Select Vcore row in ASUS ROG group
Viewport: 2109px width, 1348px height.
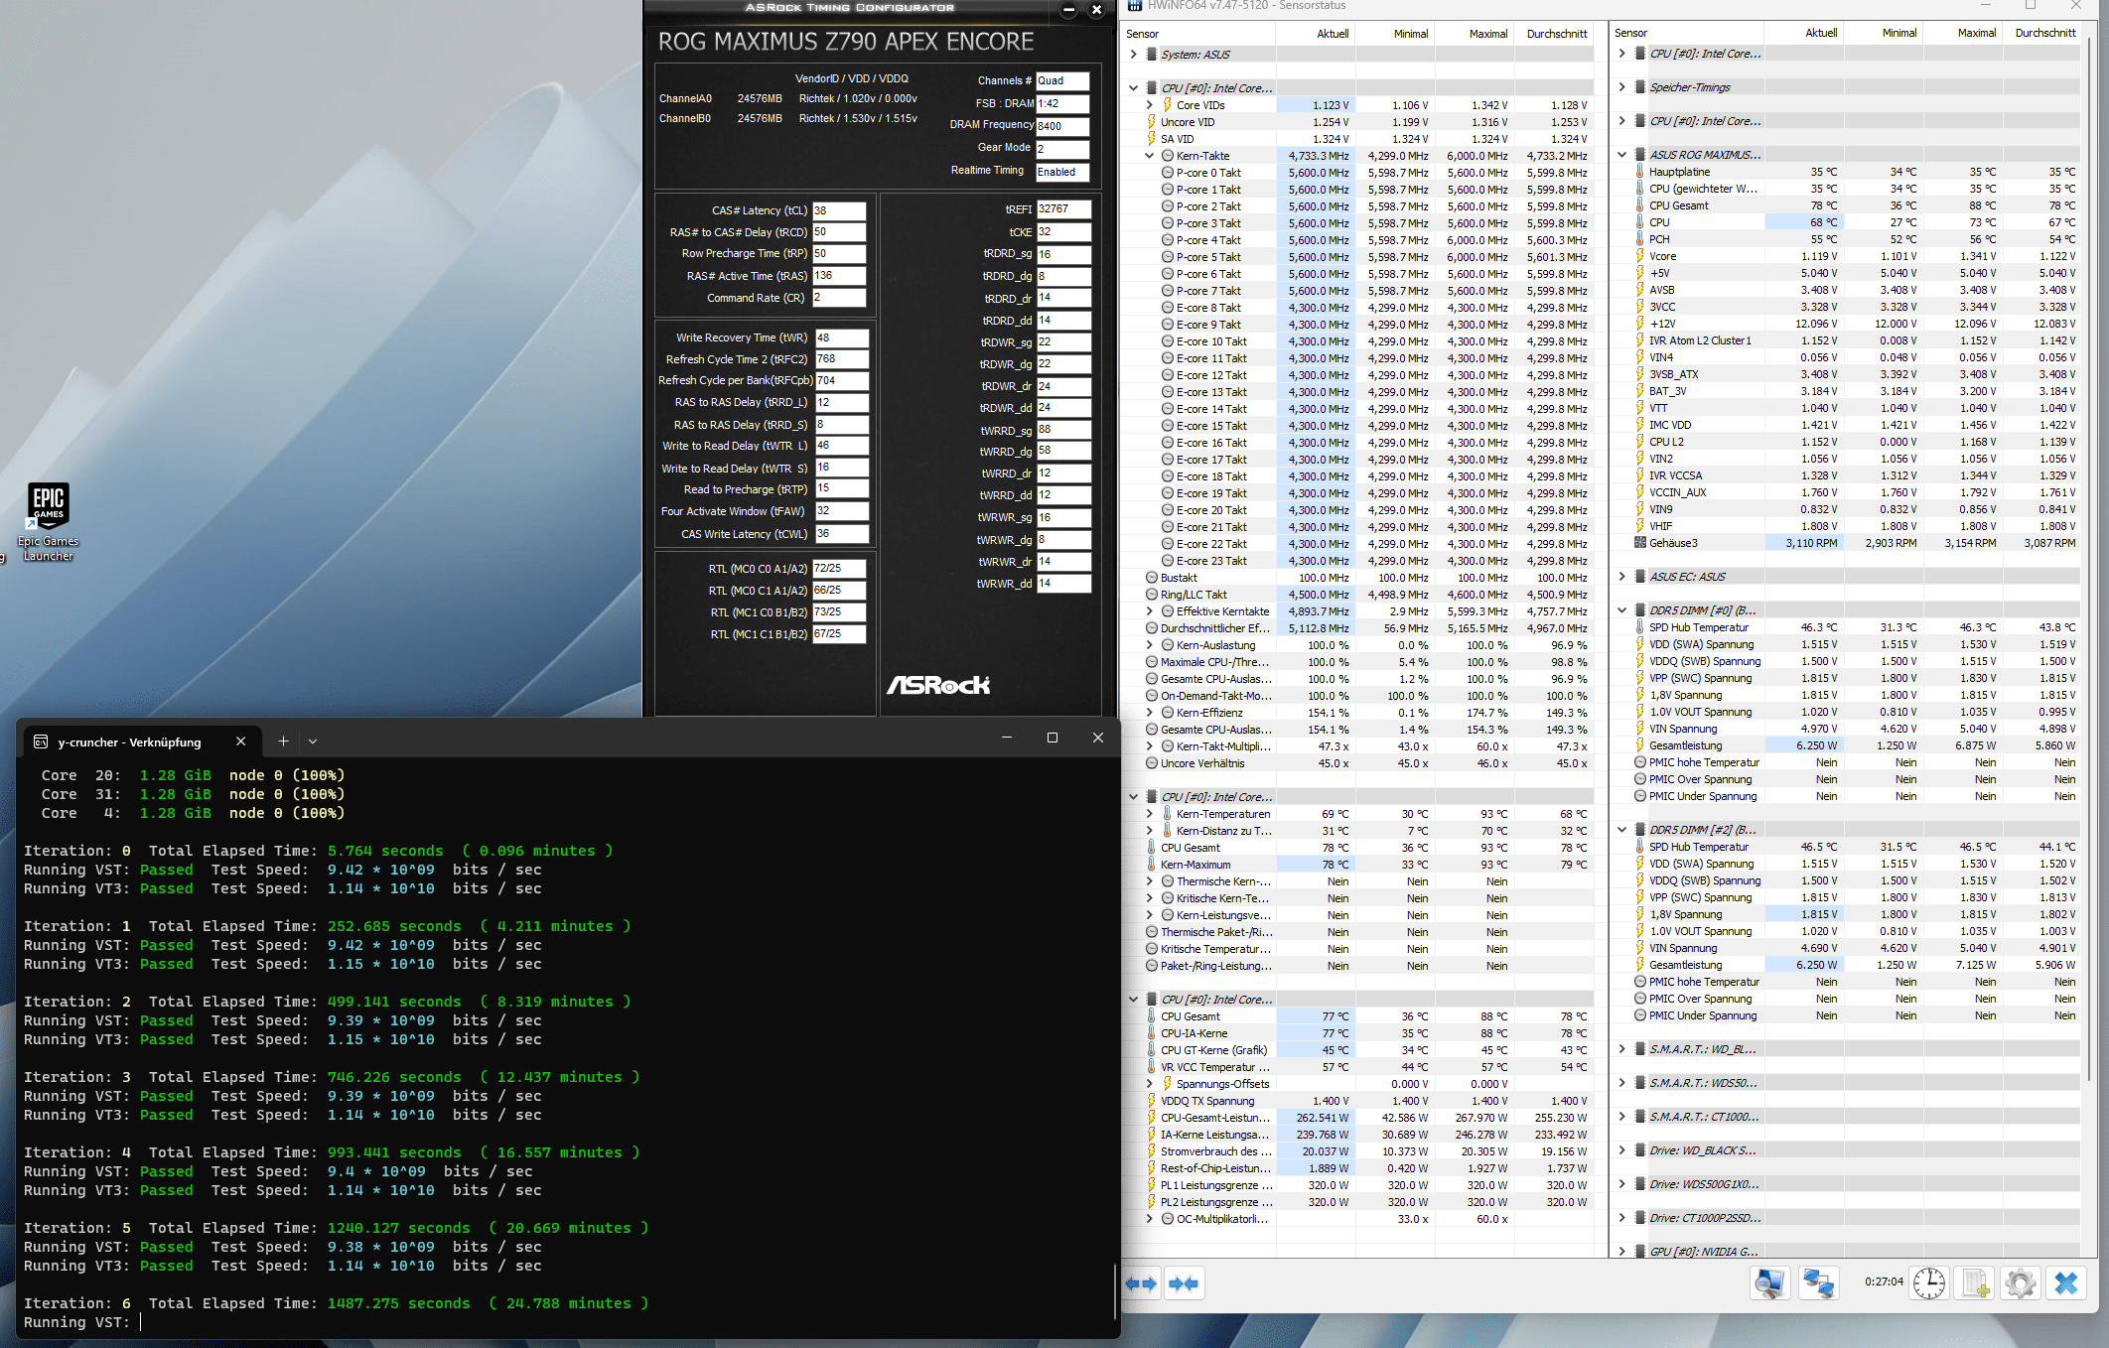pos(1847,256)
